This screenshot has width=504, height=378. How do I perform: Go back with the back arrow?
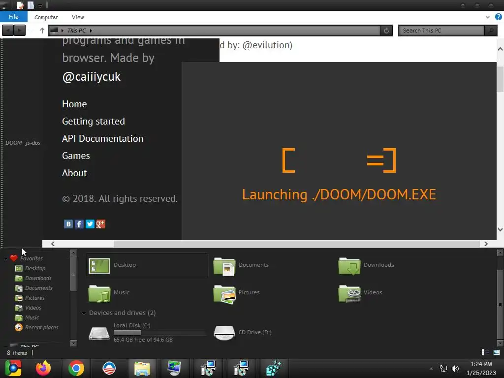(x=8, y=31)
